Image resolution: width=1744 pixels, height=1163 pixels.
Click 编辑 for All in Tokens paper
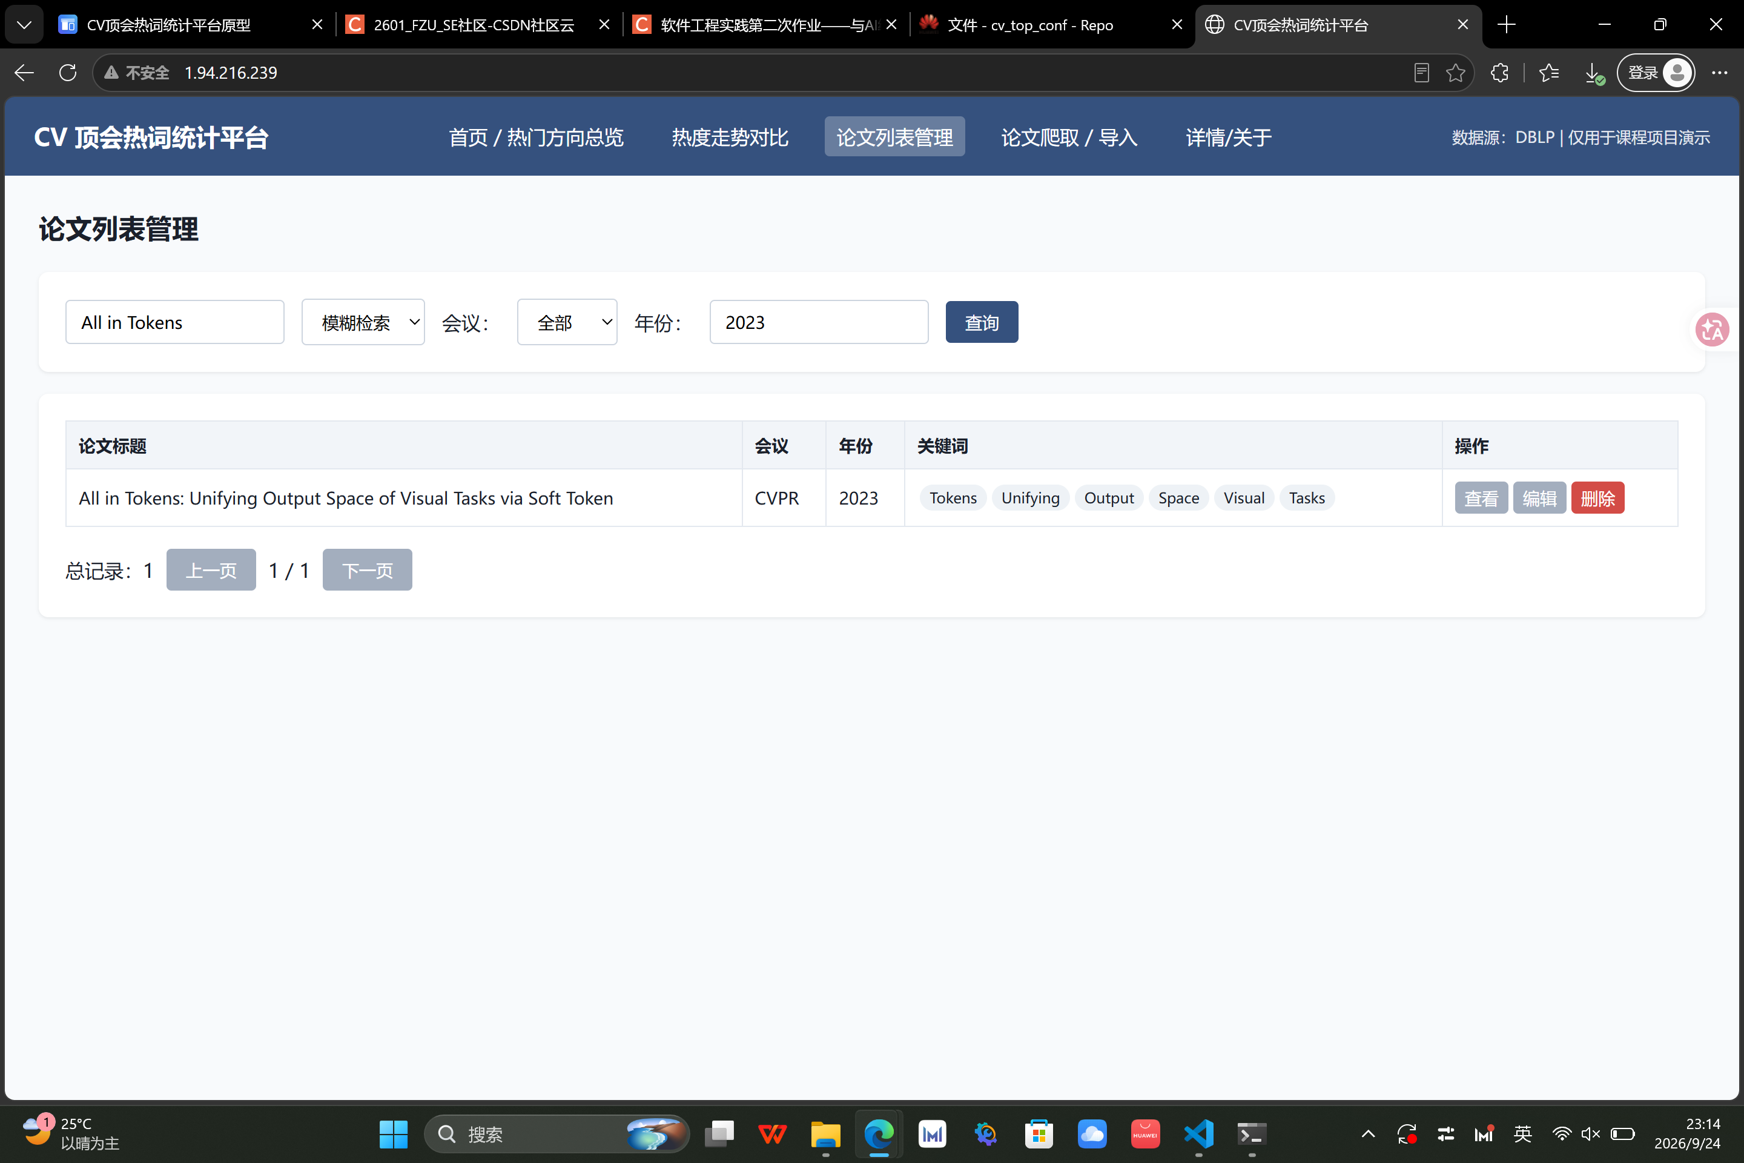[x=1539, y=498]
